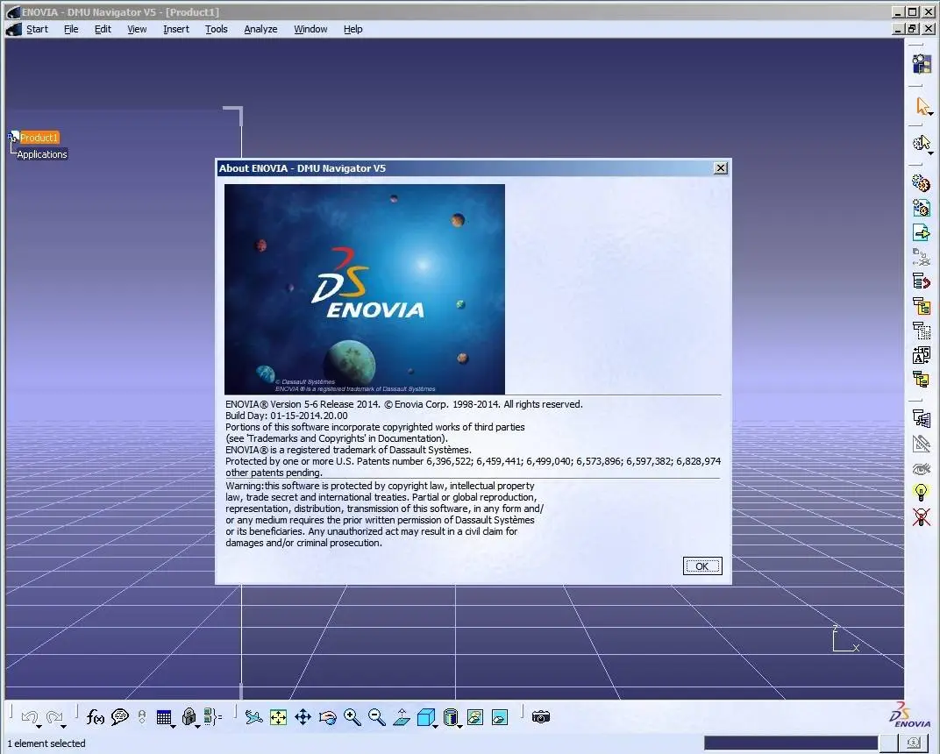Open the Insert menu

pyautogui.click(x=175, y=29)
